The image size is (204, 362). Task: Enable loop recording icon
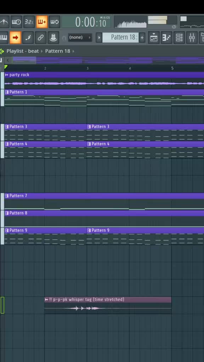point(55,22)
